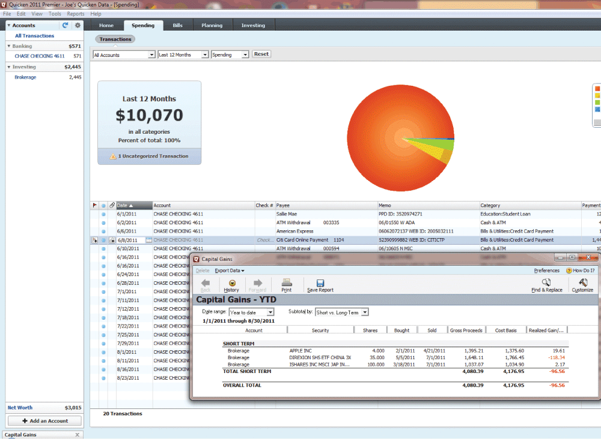Click the Net Worth label in sidebar
Image resolution: width=601 pixels, height=439 pixels.
point(20,408)
